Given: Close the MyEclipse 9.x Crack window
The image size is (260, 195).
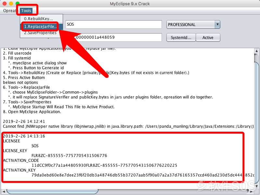Looking at the screenshot, I should 5,4.
